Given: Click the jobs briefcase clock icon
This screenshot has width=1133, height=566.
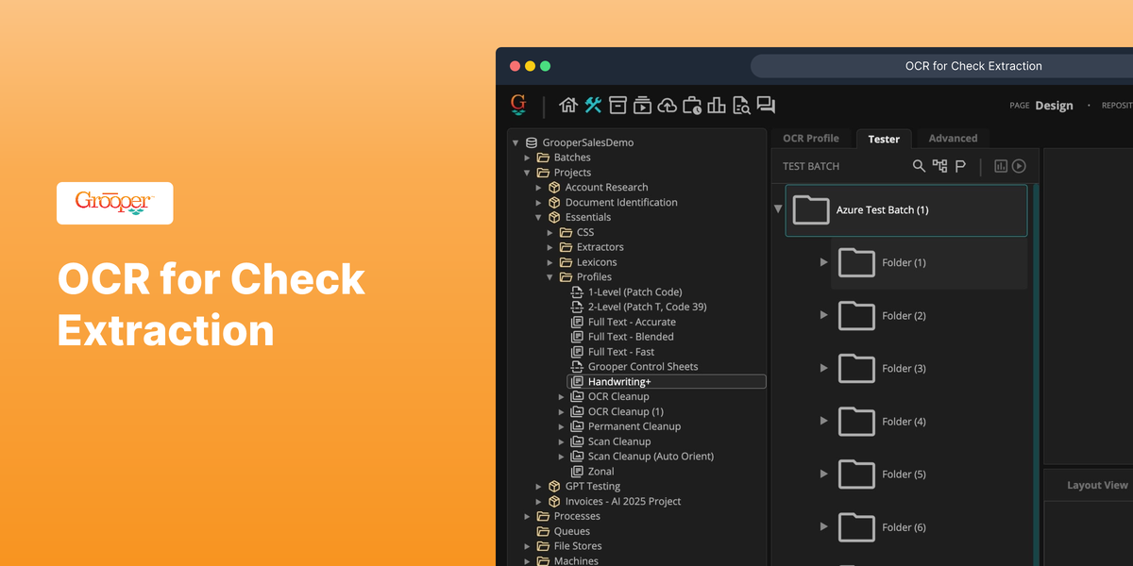Looking at the screenshot, I should coord(692,105).
